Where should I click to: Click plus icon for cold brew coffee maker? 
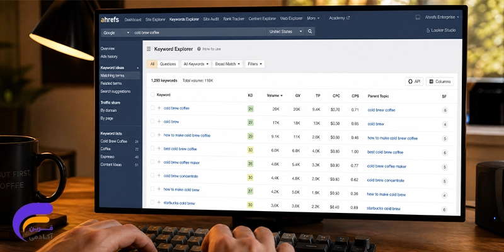(159, 162)
